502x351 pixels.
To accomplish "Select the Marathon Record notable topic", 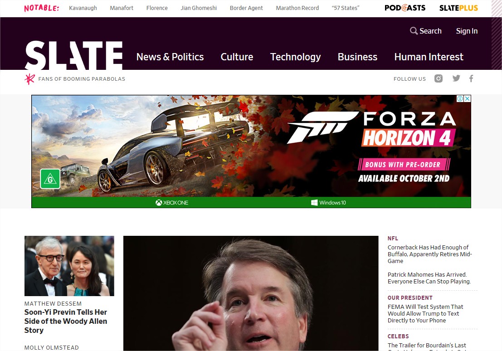I will pos(297,8).
